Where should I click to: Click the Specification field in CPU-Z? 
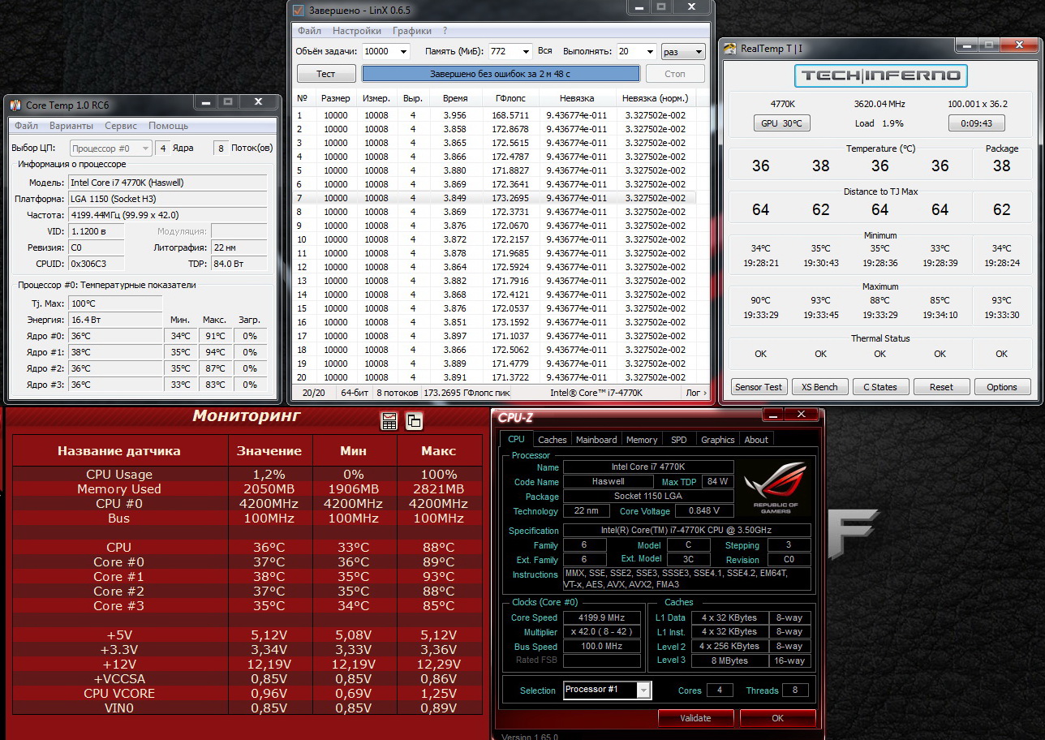[688, 531]
